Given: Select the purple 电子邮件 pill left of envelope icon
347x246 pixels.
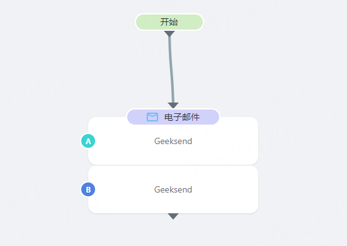Looking at the screenshot, I should pos(137,117).
